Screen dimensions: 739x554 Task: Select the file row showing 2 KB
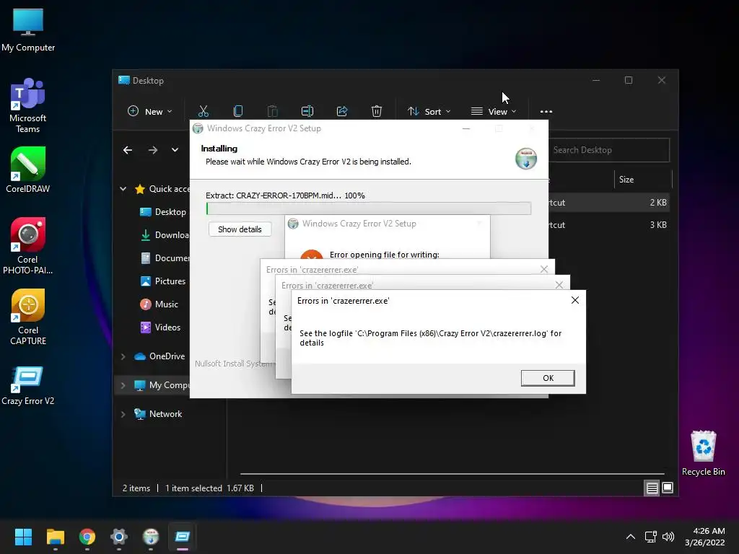pyautogui.click(x=609, y=203)
